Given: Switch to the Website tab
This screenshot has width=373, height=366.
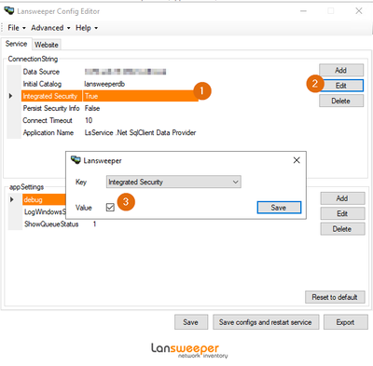Looking at the screenshot, I should (x=47, y=45).
